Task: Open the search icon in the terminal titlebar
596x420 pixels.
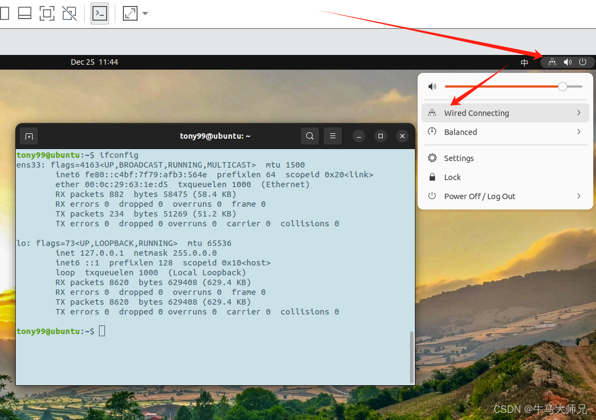Action: coord(310,136)
